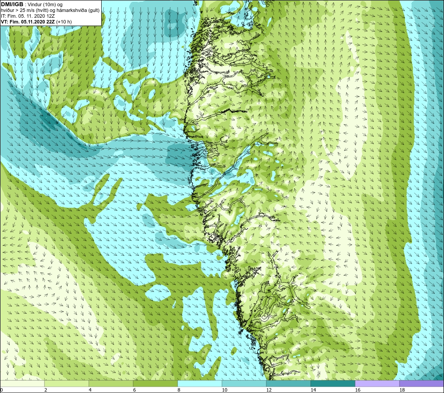Click the 12-14 m/s teal legend swatch

point(288,383)
